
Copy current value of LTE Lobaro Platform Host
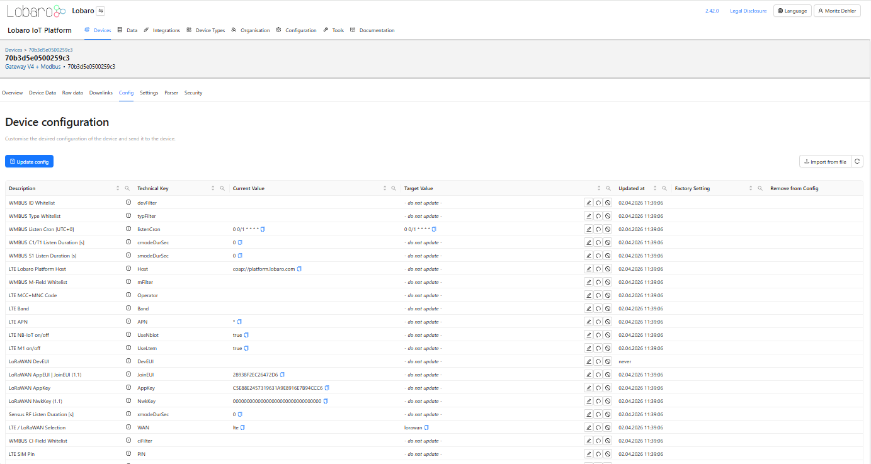[x=299, y=269]
